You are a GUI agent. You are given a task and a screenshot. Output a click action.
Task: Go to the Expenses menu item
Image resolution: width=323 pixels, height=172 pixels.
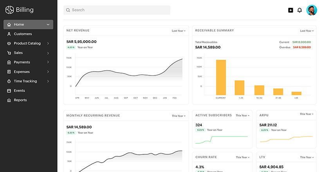tap(22, 72)
